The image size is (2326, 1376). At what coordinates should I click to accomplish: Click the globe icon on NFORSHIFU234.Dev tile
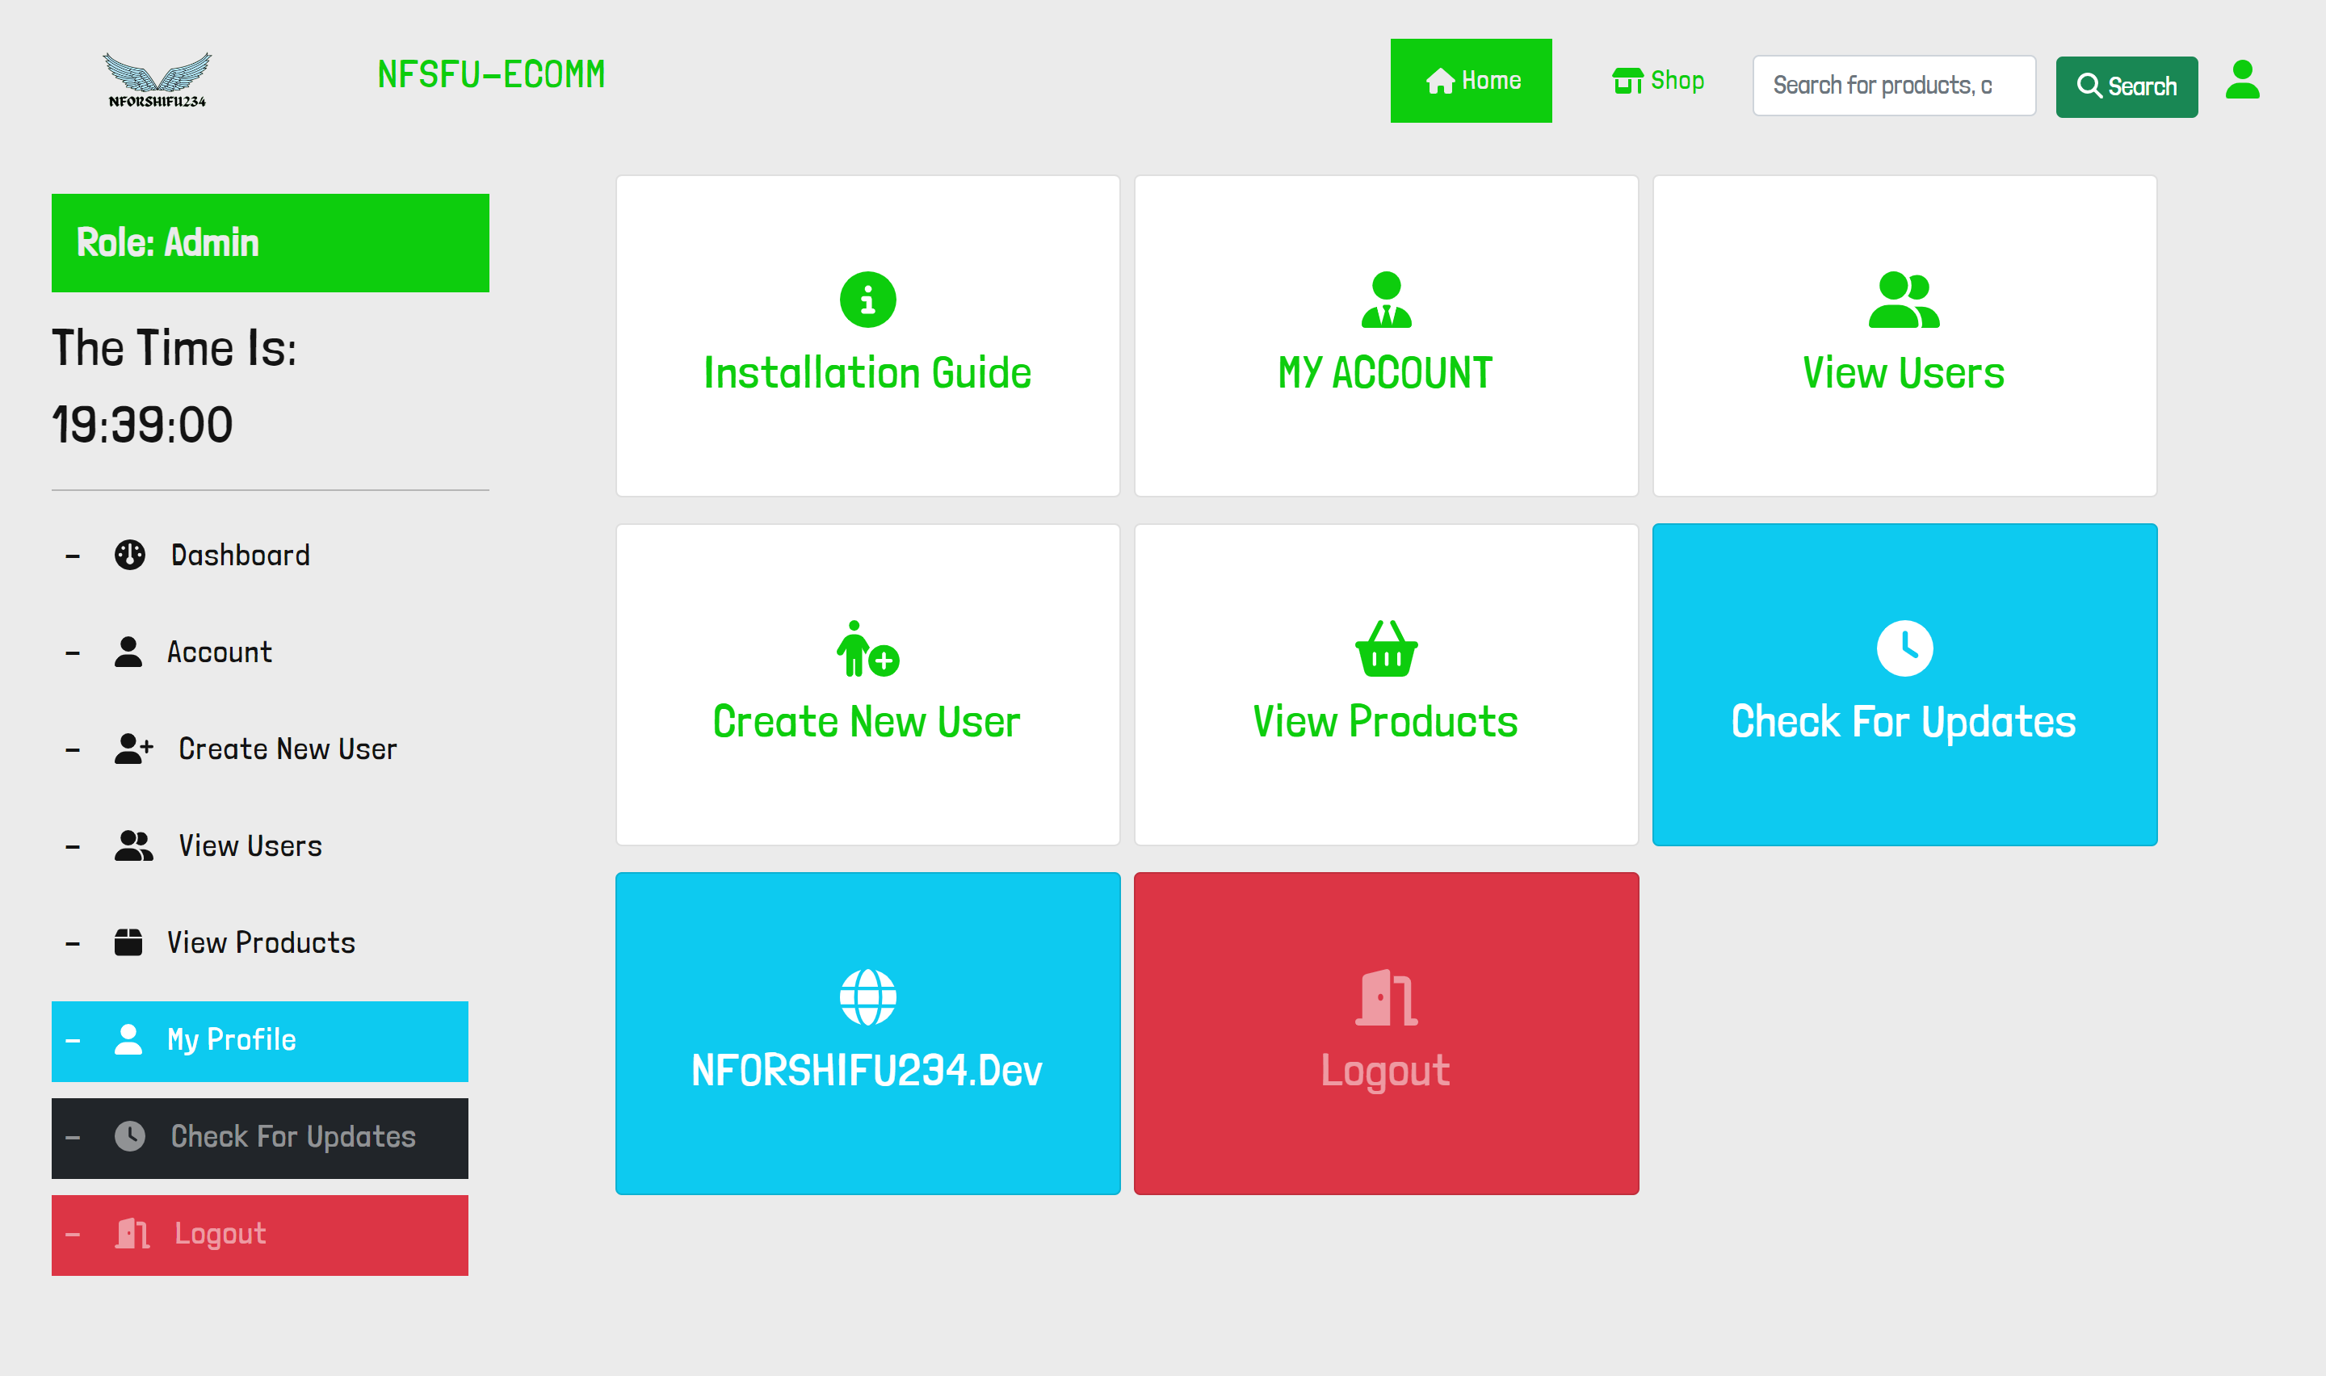(867, 998)
